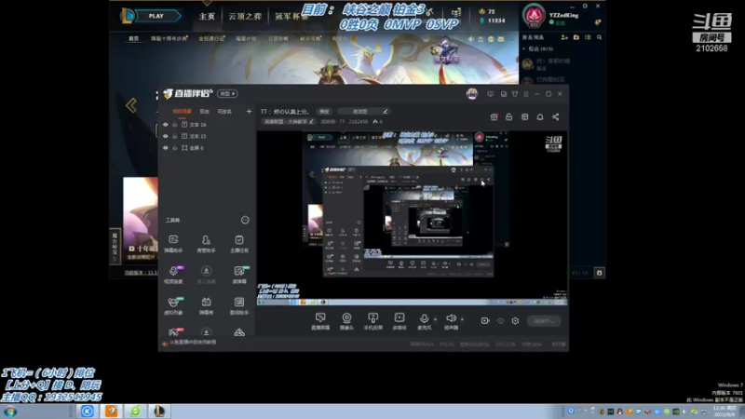Click the unlock padlock icon in toolbar
This screenshot has width=745, height=419.
click(x=508, y=117)
